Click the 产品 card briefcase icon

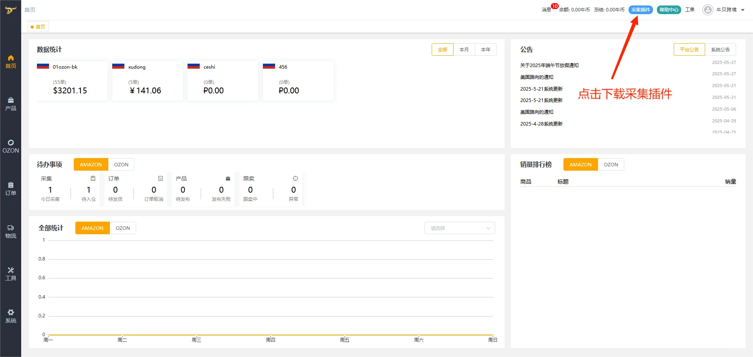tap(228, 178)
